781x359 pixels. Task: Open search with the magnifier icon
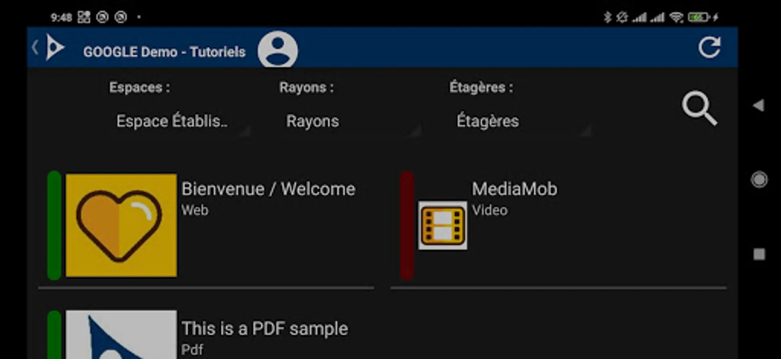(x=699, y=108)
